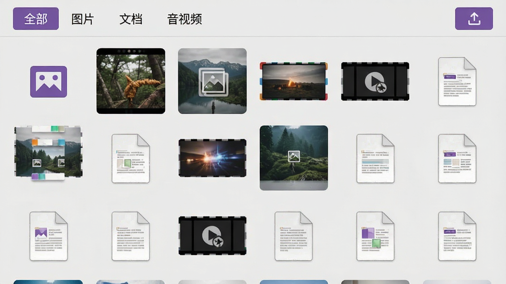
Task: Open the misty forest mossy hill image
Action: pos(294,158)
